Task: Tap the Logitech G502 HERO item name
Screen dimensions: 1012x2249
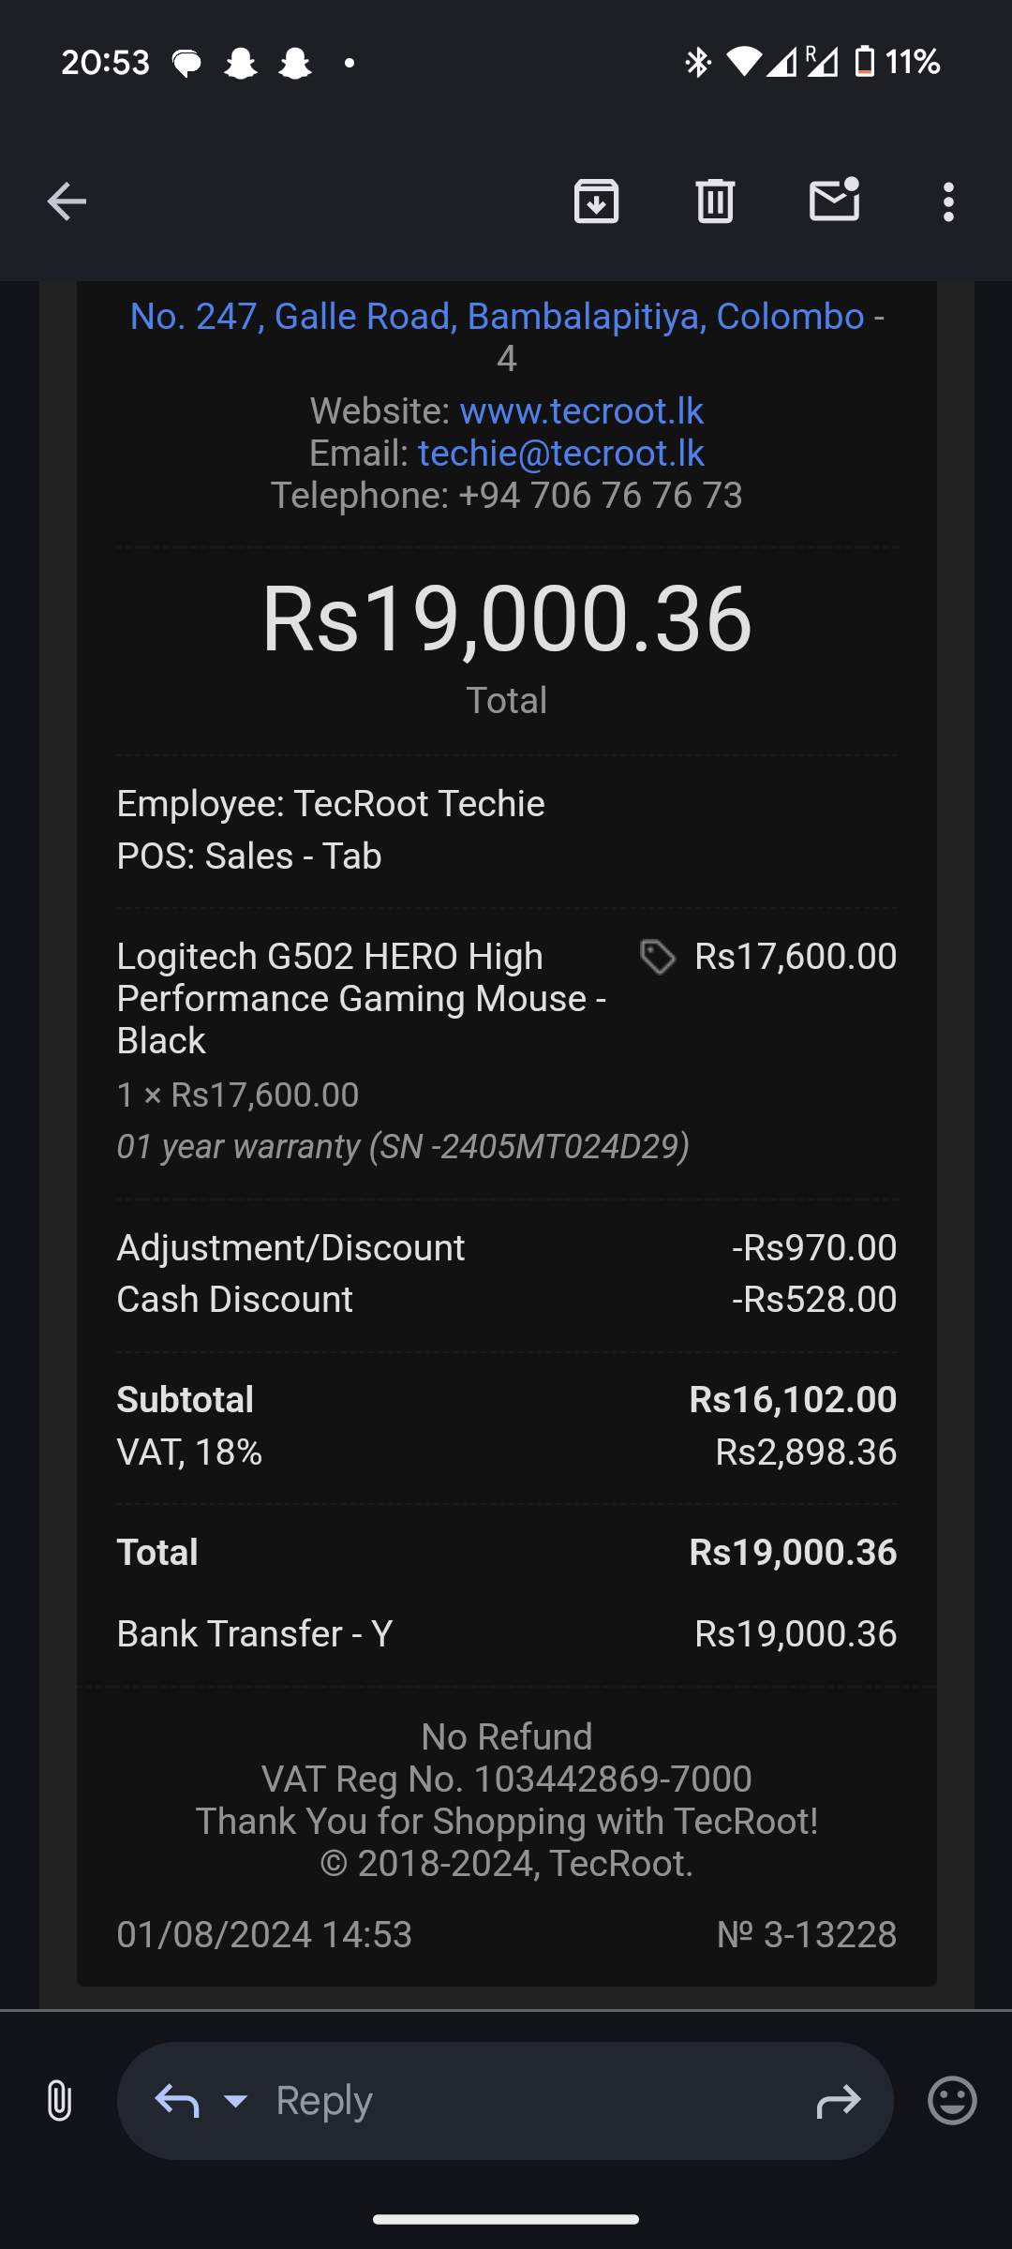Action: point(361,998)
